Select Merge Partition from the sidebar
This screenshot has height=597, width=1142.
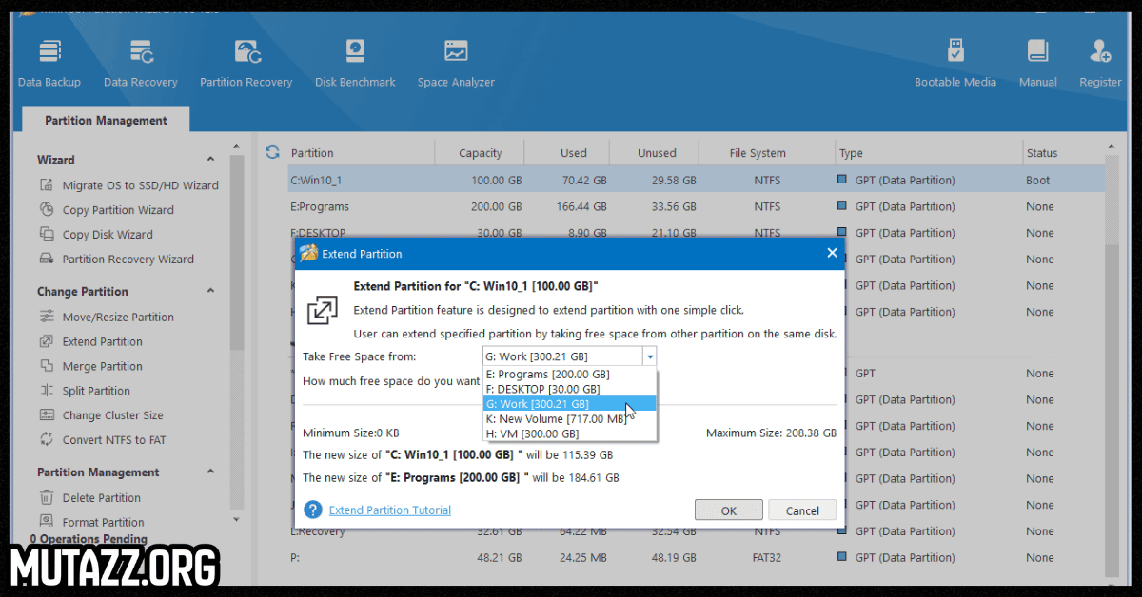101,366
